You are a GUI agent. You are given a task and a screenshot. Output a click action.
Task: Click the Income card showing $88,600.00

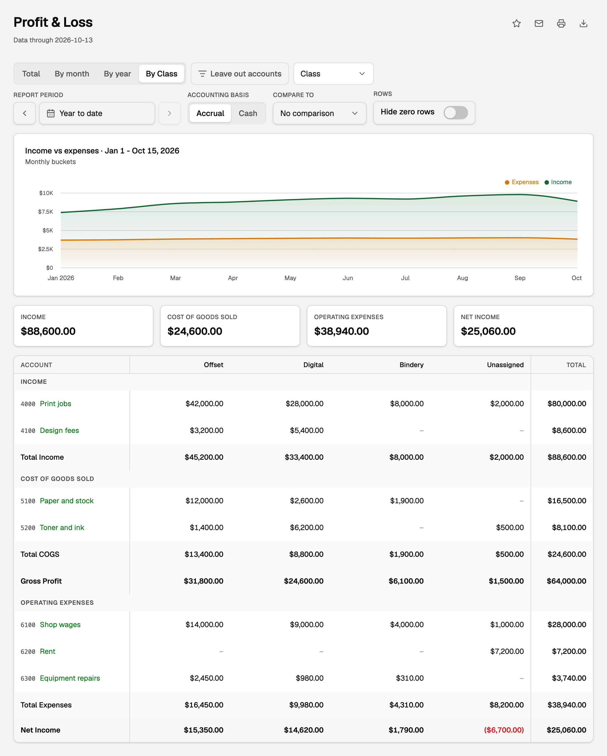click(x=83, y=326)
